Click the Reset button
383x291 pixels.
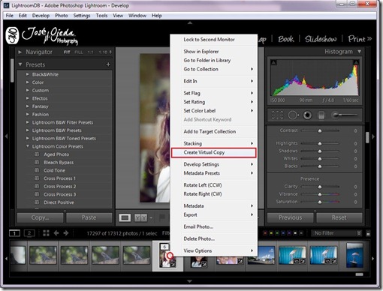[x=339, y=217]
